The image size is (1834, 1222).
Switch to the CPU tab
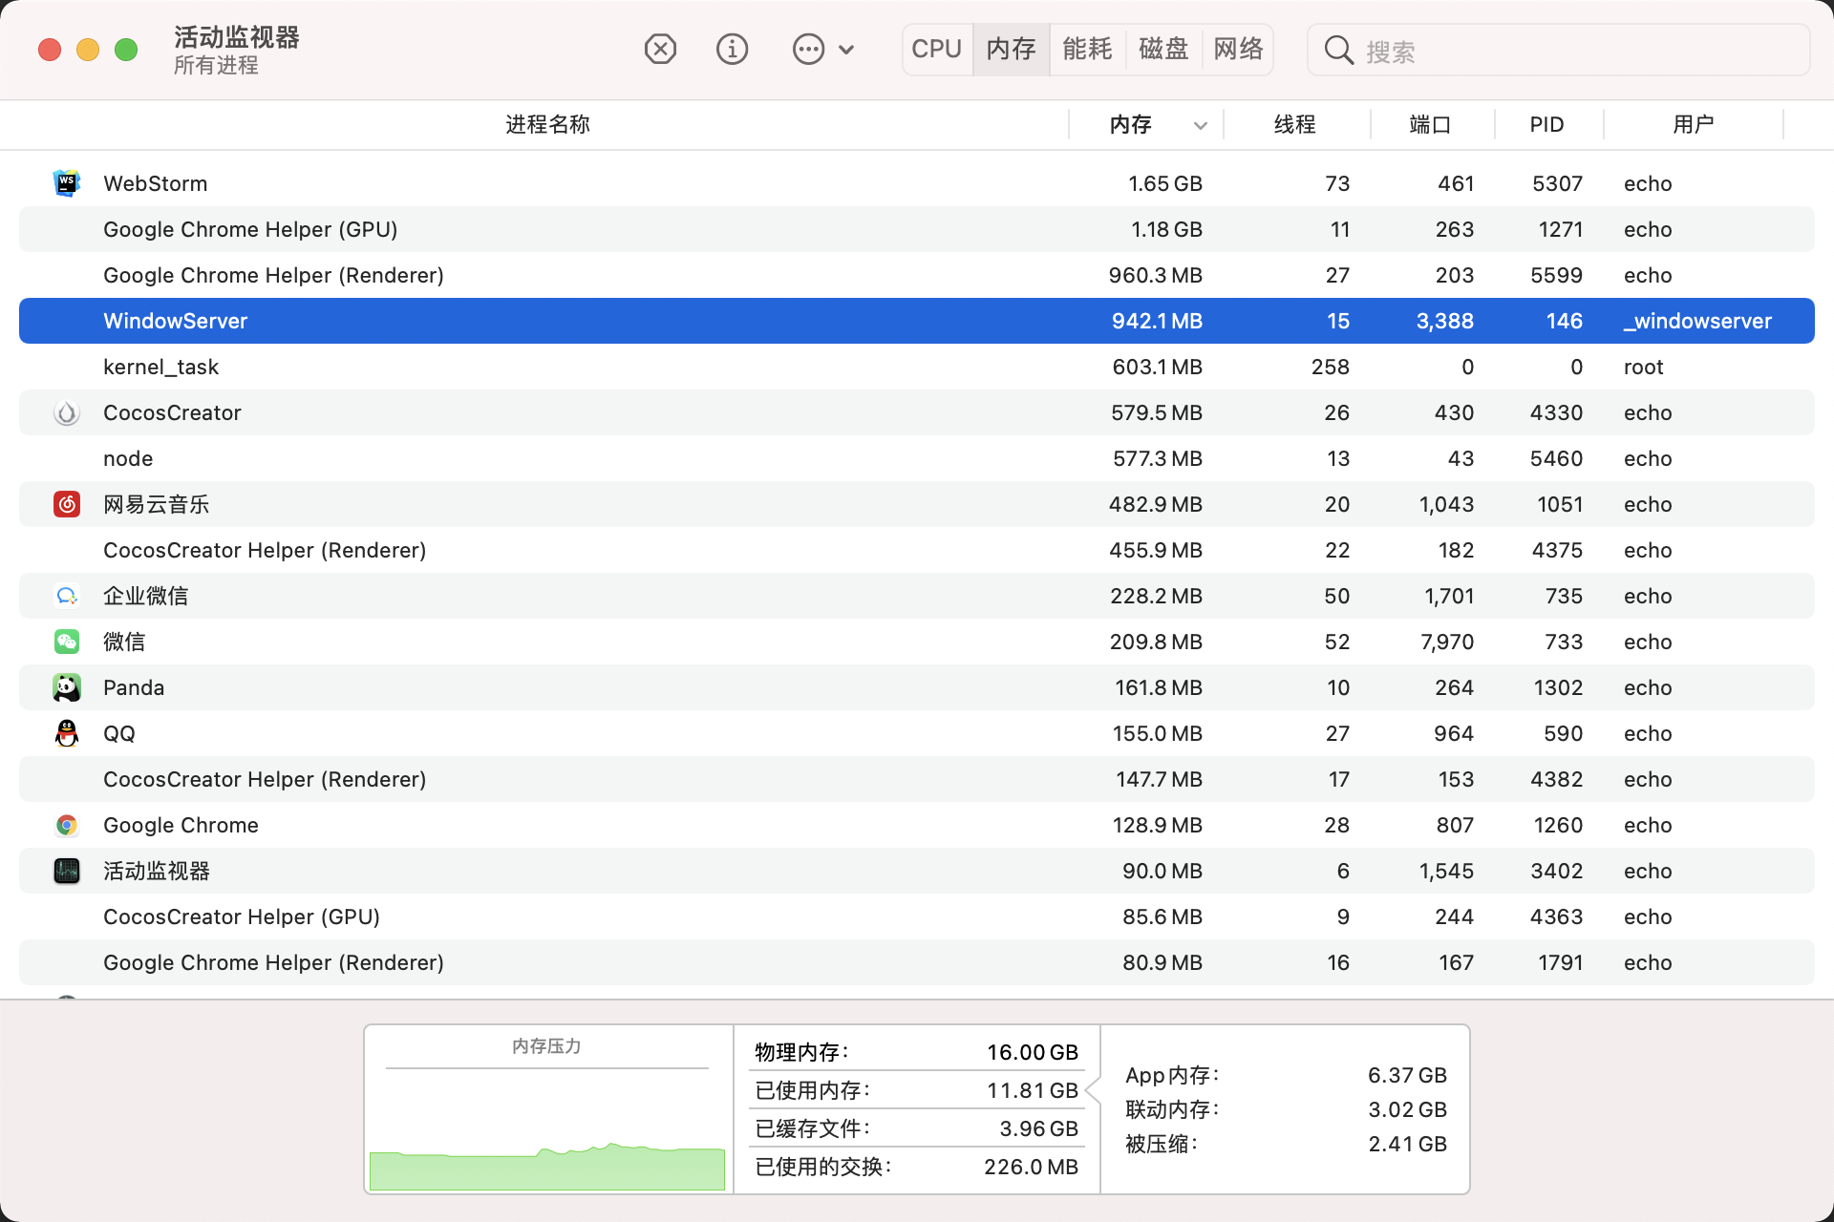936,49
